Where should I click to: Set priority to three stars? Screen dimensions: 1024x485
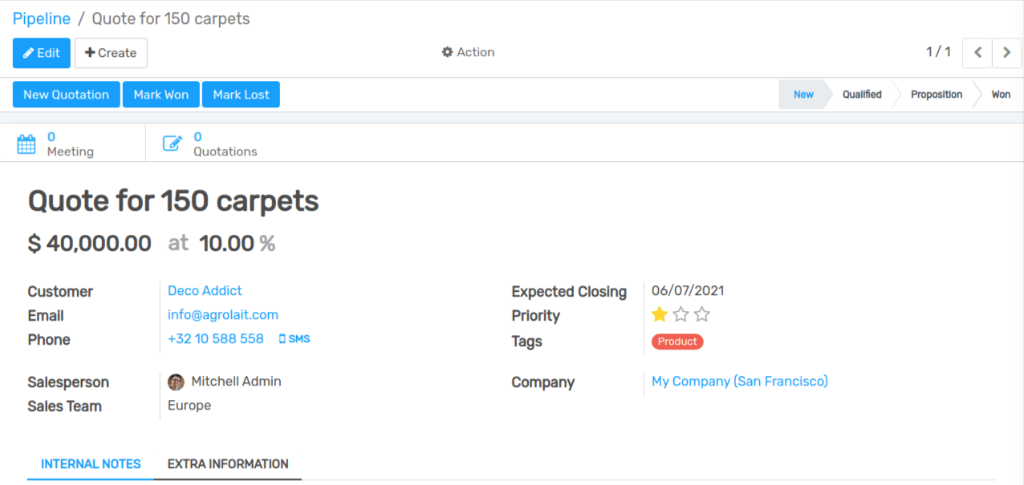(x=702, y=314)
